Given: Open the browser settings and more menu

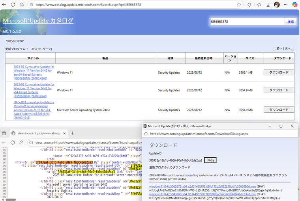Looking at the screenshot, I should tap(286, 5).
